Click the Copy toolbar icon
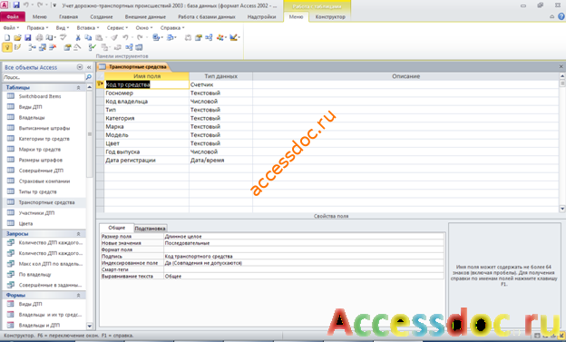The width and height of the screenshot is (566, 342). pyautogui.click(x=88, y=37)
